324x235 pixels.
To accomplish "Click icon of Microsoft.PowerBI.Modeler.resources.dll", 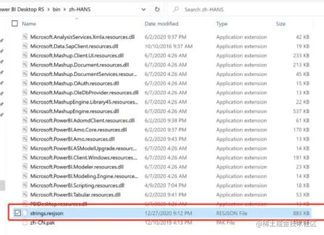I will coord(25,166).
